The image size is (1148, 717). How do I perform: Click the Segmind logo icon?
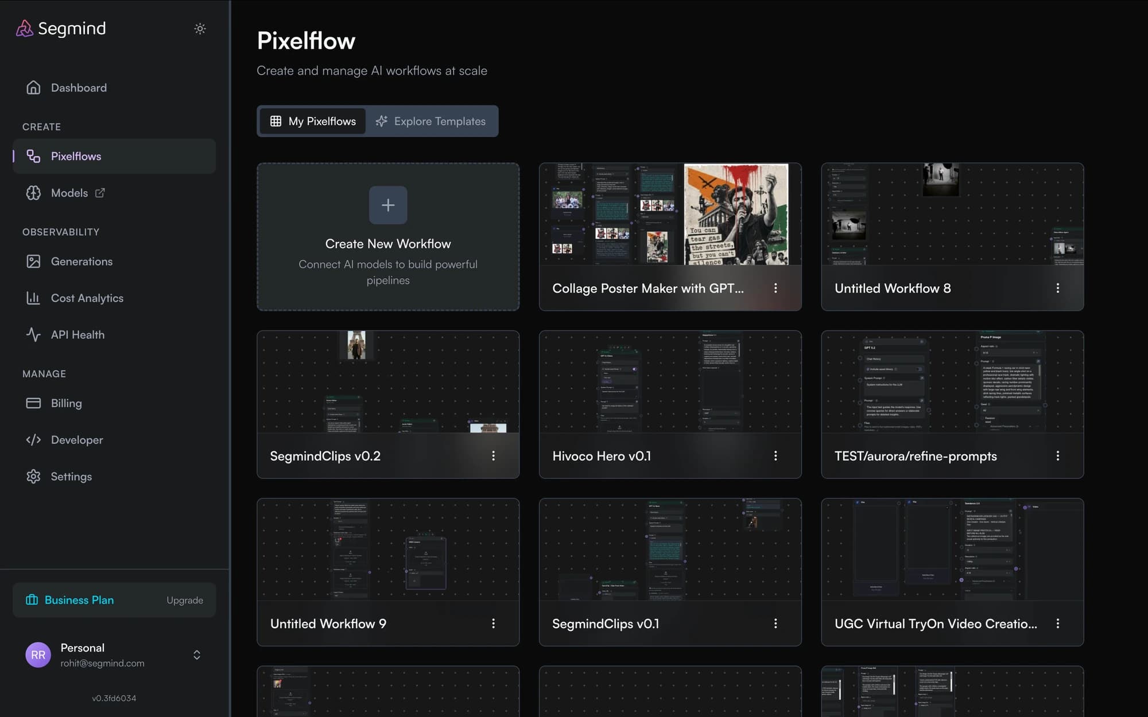pyautogui.click(x=24, y=28)
